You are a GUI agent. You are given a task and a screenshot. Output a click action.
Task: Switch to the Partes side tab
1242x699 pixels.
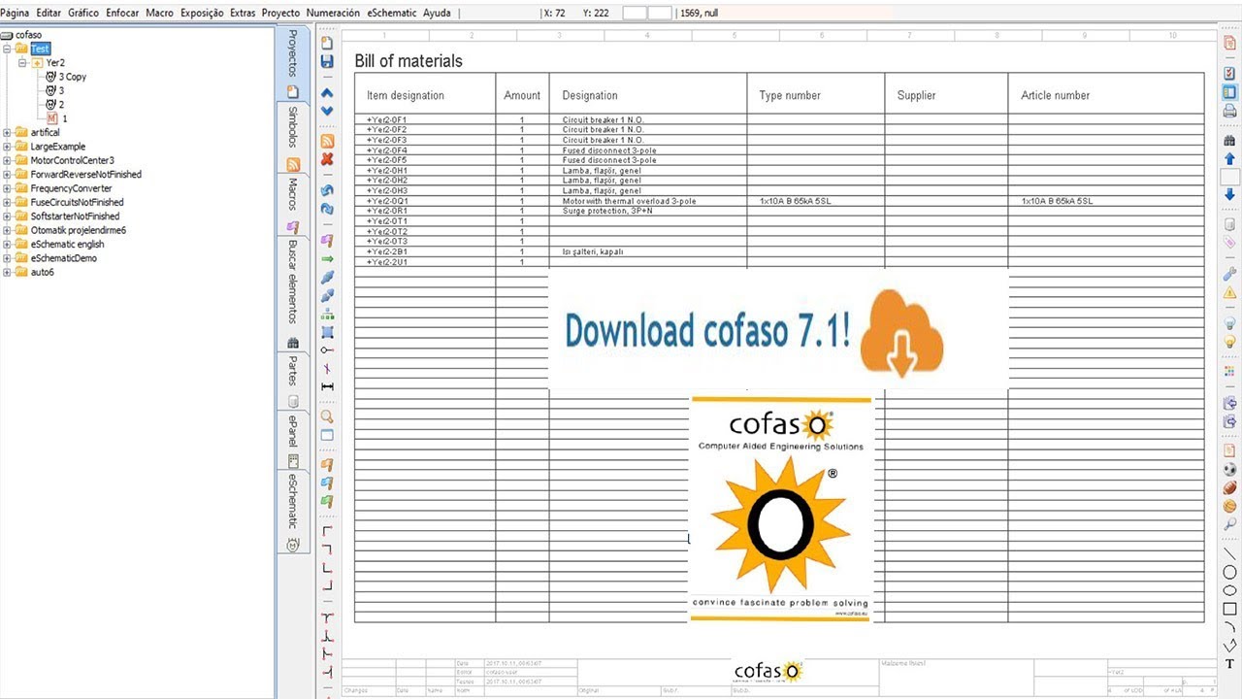tap(293, 380)
